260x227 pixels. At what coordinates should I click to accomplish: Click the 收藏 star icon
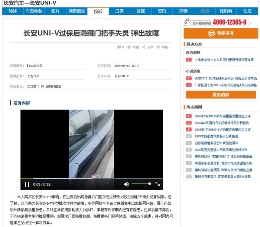point(129,47)
